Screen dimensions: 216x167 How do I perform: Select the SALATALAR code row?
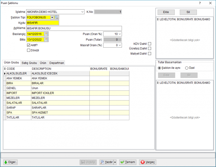[x=19, y=103]
